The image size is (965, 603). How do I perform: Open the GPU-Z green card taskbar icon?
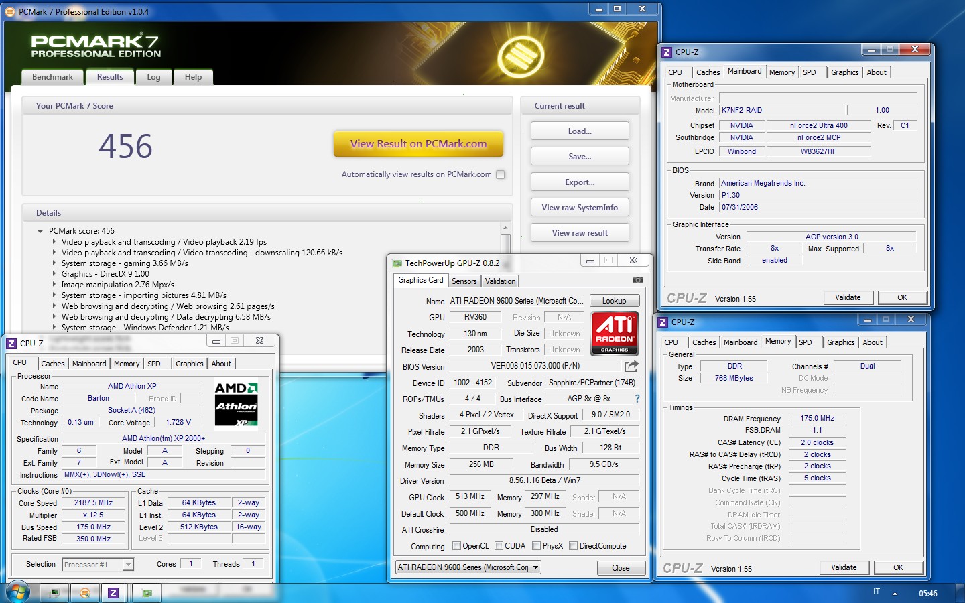click(147, 593)
